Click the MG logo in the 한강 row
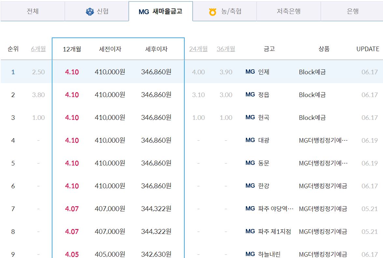Image resolution: width=383 pixels, height=258 pixels. pos(250,186)
